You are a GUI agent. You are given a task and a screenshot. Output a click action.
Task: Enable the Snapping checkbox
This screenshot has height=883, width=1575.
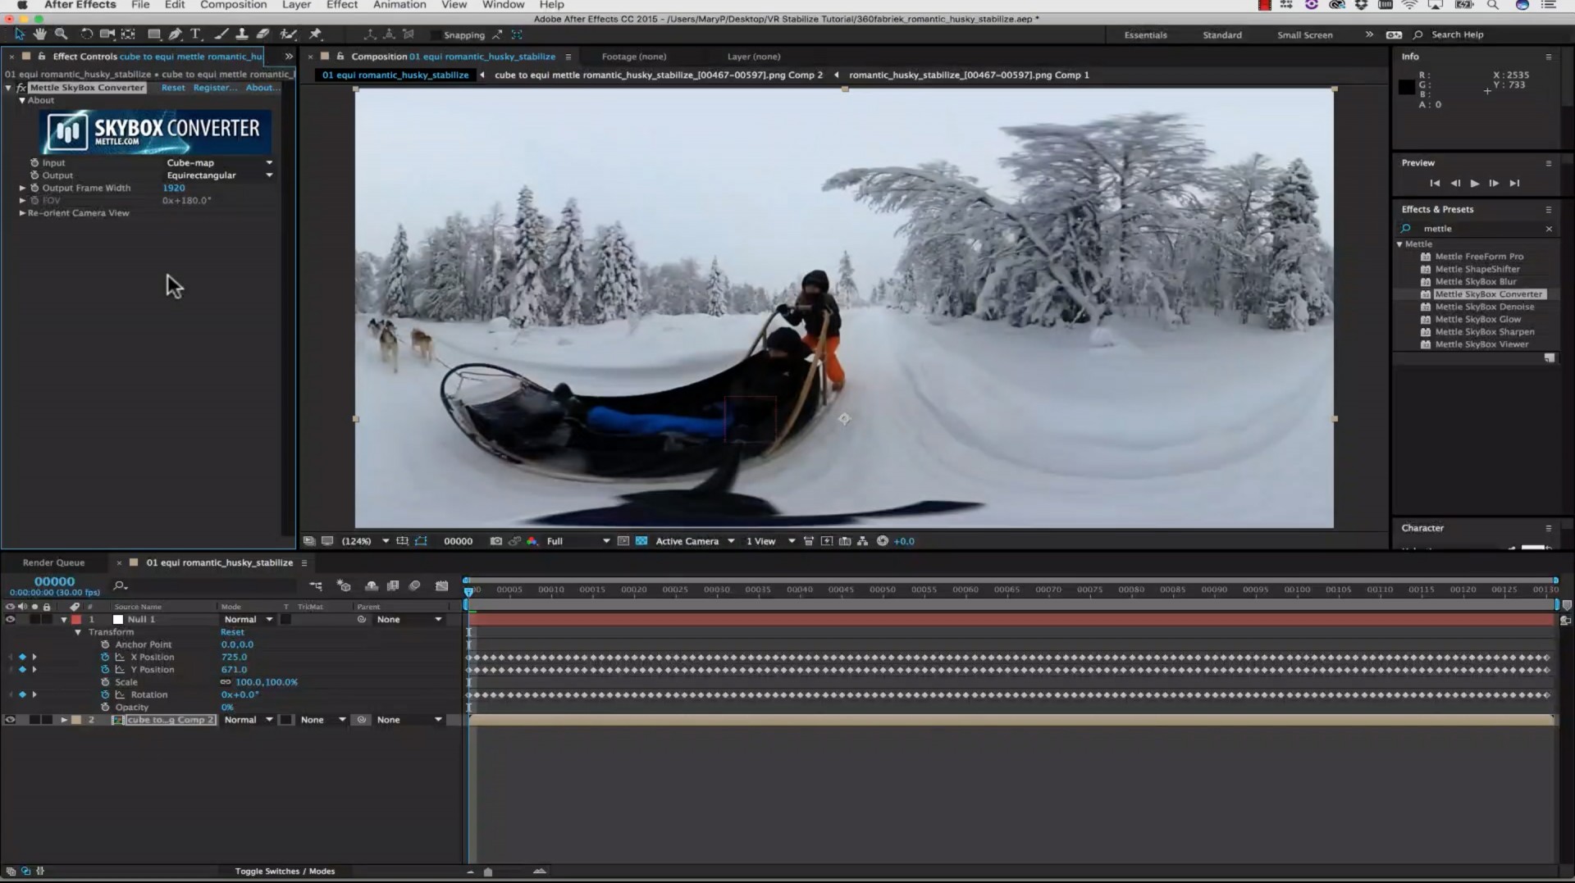click(436, 35)
